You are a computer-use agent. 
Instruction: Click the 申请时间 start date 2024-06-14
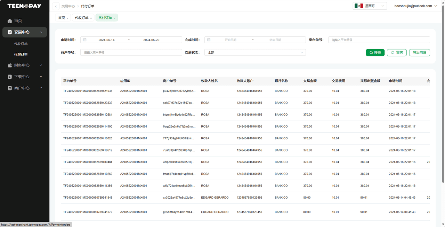point(106,40)
